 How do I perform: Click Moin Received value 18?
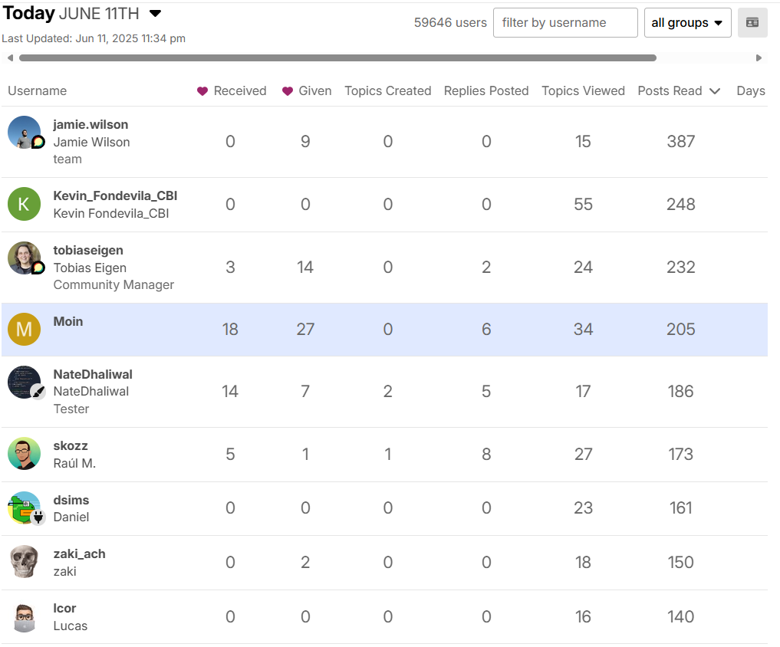[x=230, y=329]
